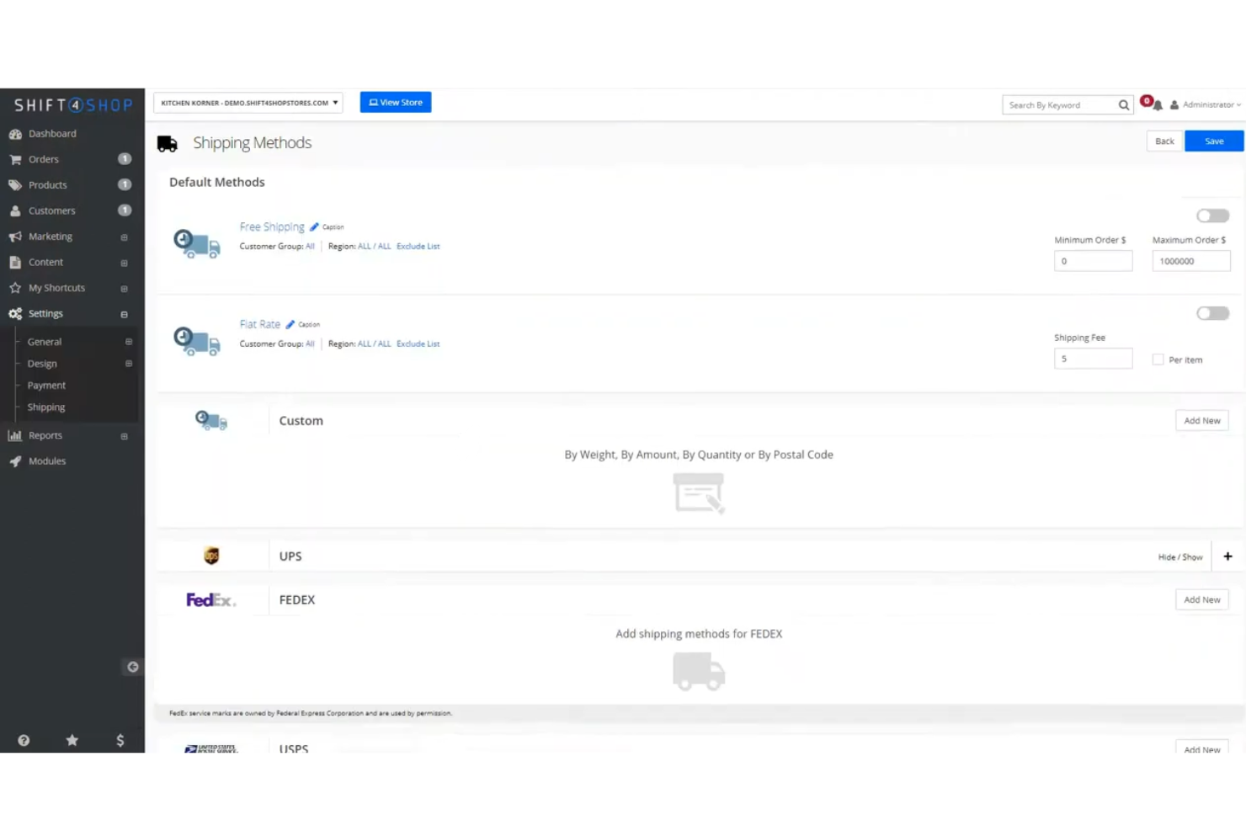1246x831 pixels.
Task: Click the UPS shield logo
Action: (211, 556)
